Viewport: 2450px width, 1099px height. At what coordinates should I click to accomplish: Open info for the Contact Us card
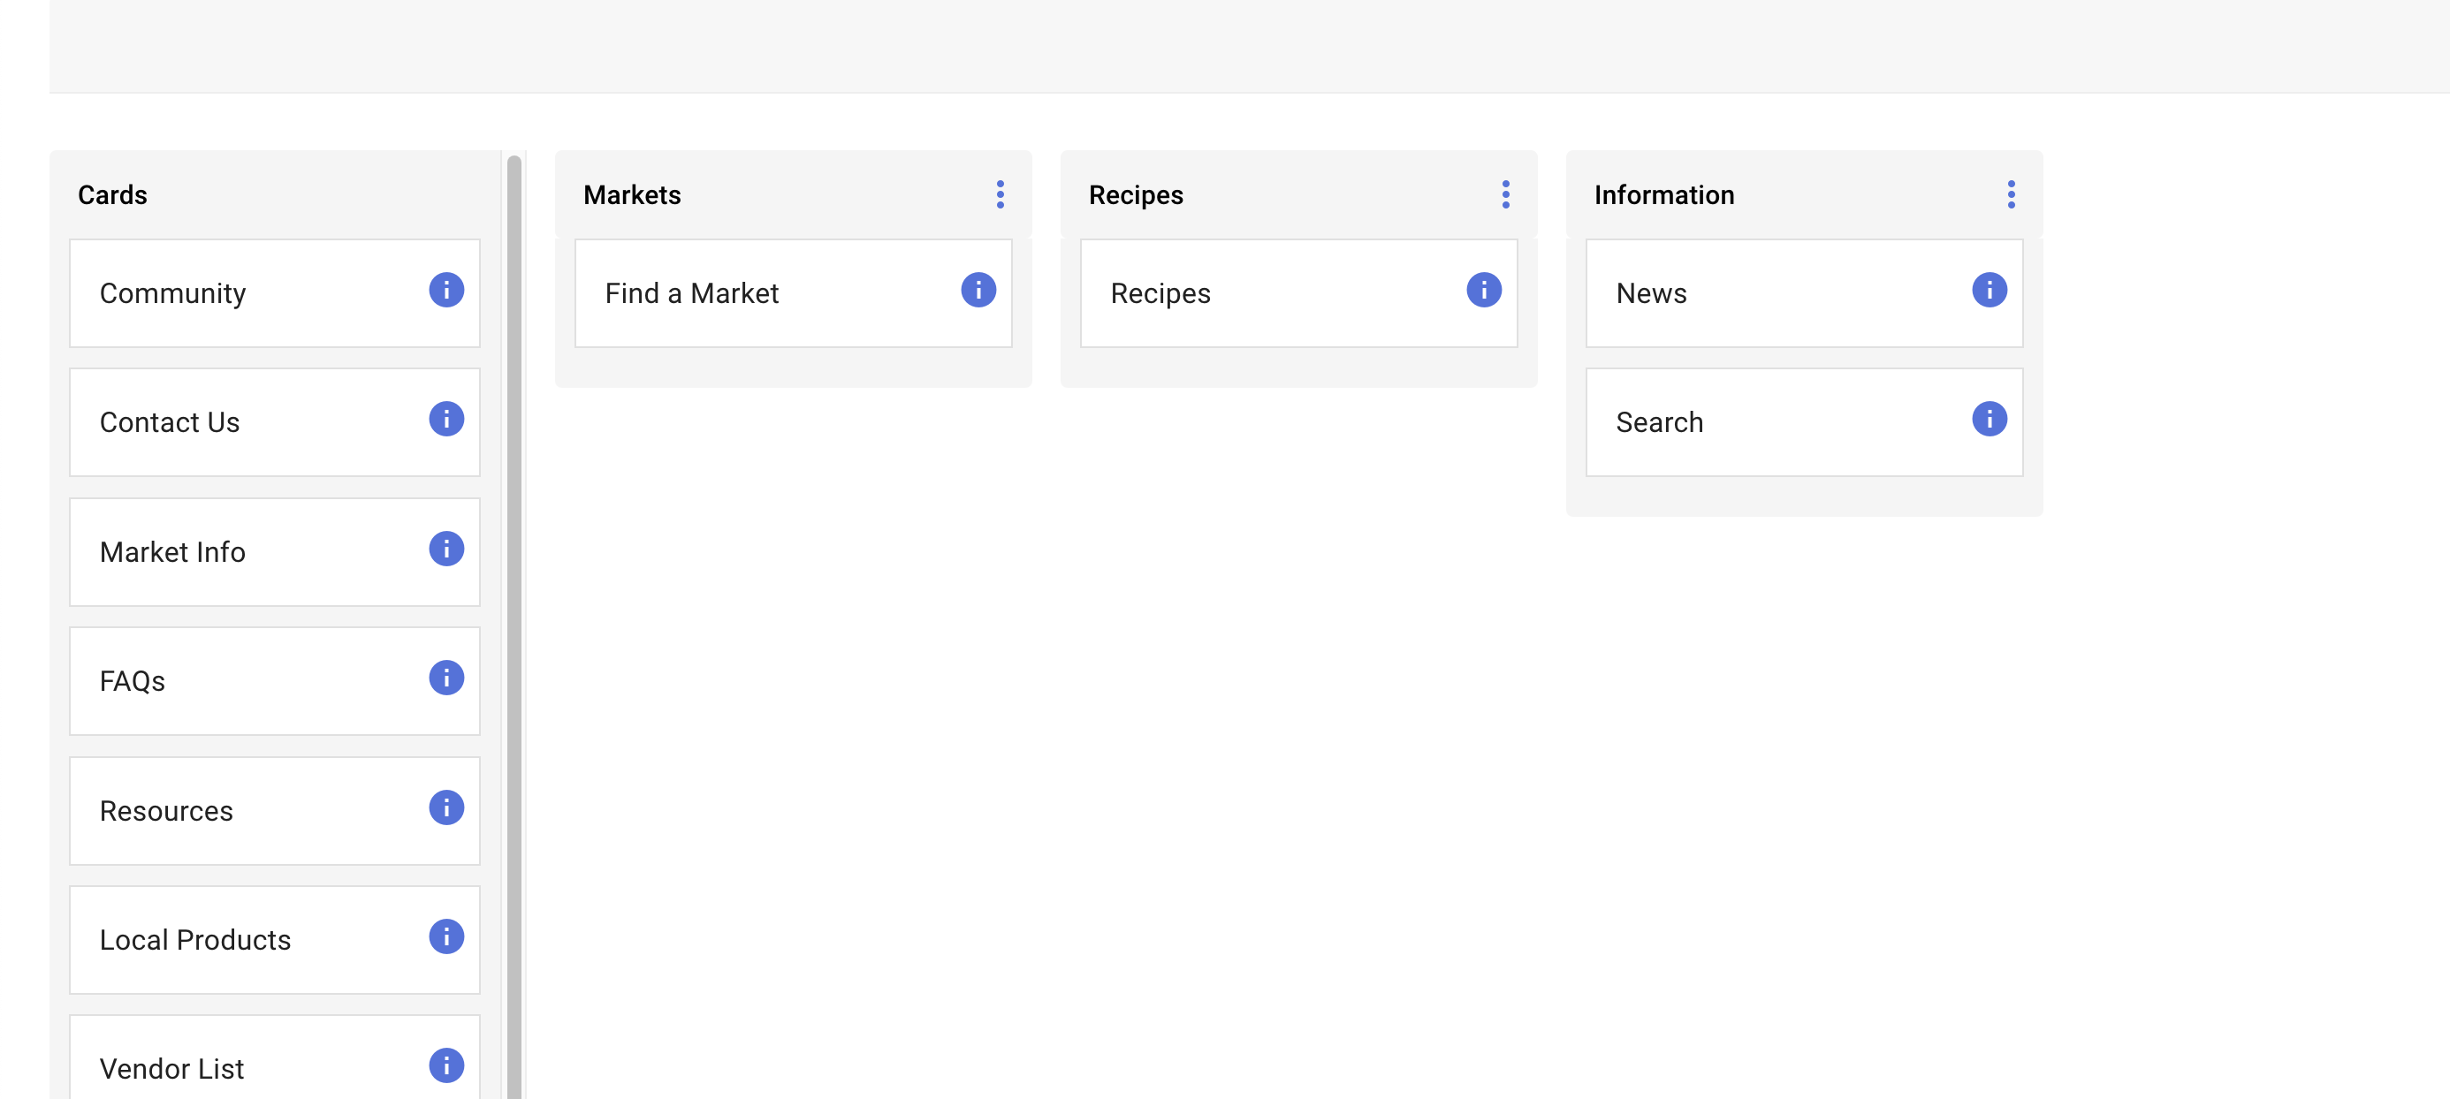446,420
